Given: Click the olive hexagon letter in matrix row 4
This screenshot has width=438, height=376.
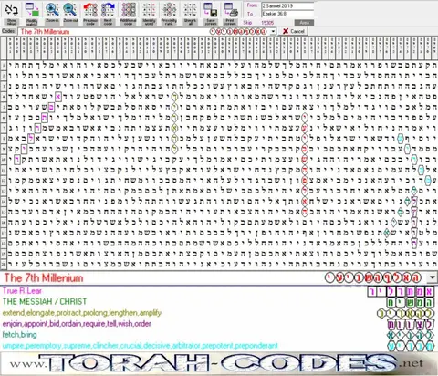Looking at the screenshot, I should pos(174,97).
